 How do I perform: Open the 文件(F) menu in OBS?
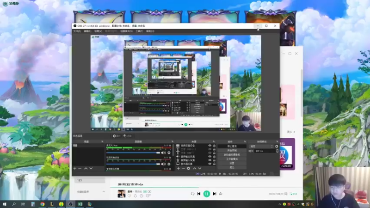click(x=77, y=31)
